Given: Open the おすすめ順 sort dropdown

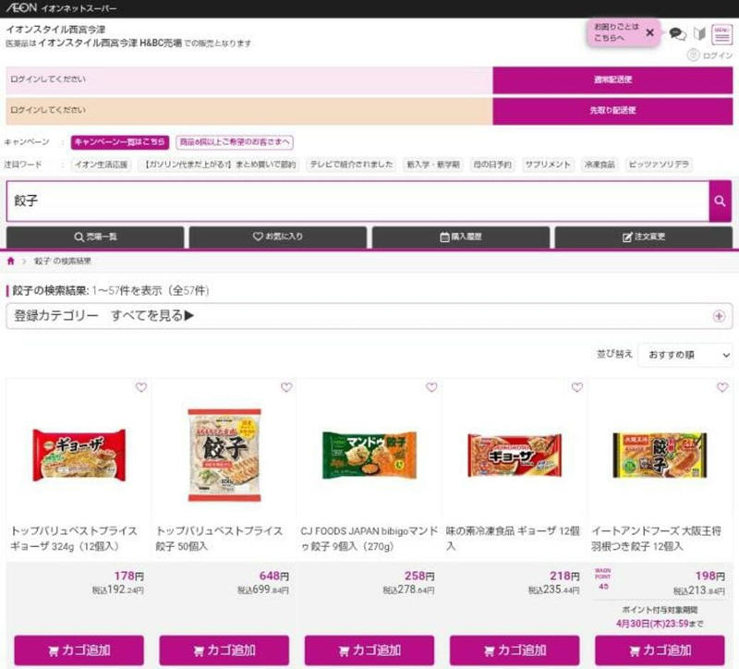Looking at the screenshot, I should coord(685,355).
